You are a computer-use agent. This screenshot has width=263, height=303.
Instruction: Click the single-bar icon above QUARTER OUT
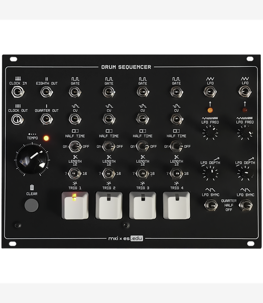[46, 106]
